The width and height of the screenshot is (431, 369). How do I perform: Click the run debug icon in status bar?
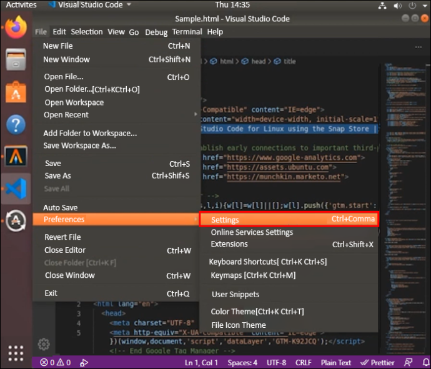(84, 363)
